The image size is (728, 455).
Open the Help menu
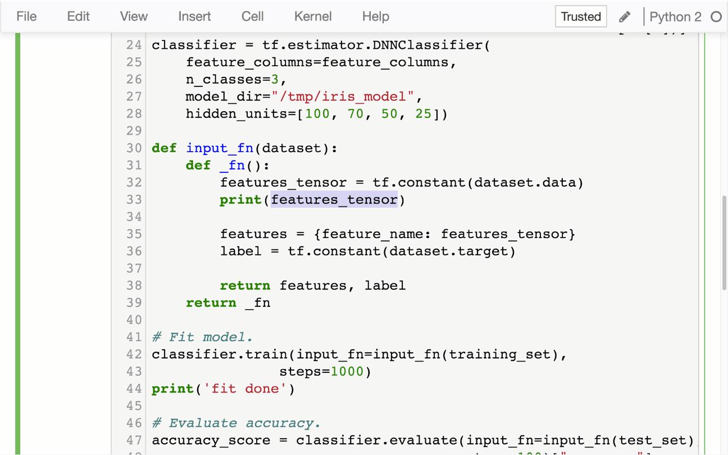click(375, 16)
